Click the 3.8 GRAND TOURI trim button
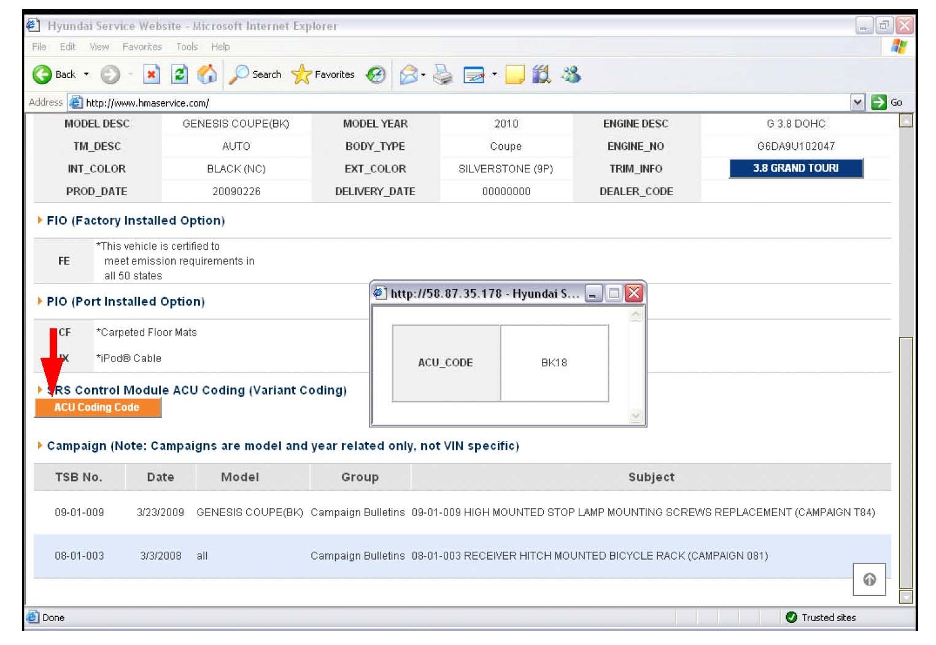This screenshot has width=936, height=645. coord(795,168)
